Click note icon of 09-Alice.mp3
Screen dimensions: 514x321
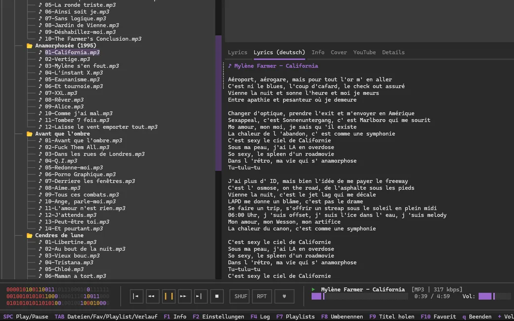coord(41,107)
